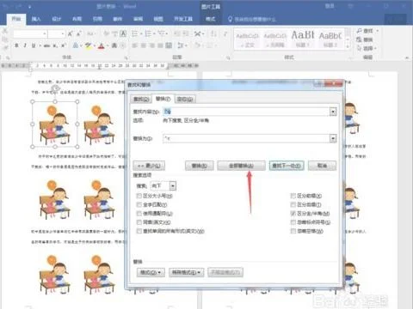Click the Justify alignment icon
Screen dimensions: 413x309
coord(161,45)
